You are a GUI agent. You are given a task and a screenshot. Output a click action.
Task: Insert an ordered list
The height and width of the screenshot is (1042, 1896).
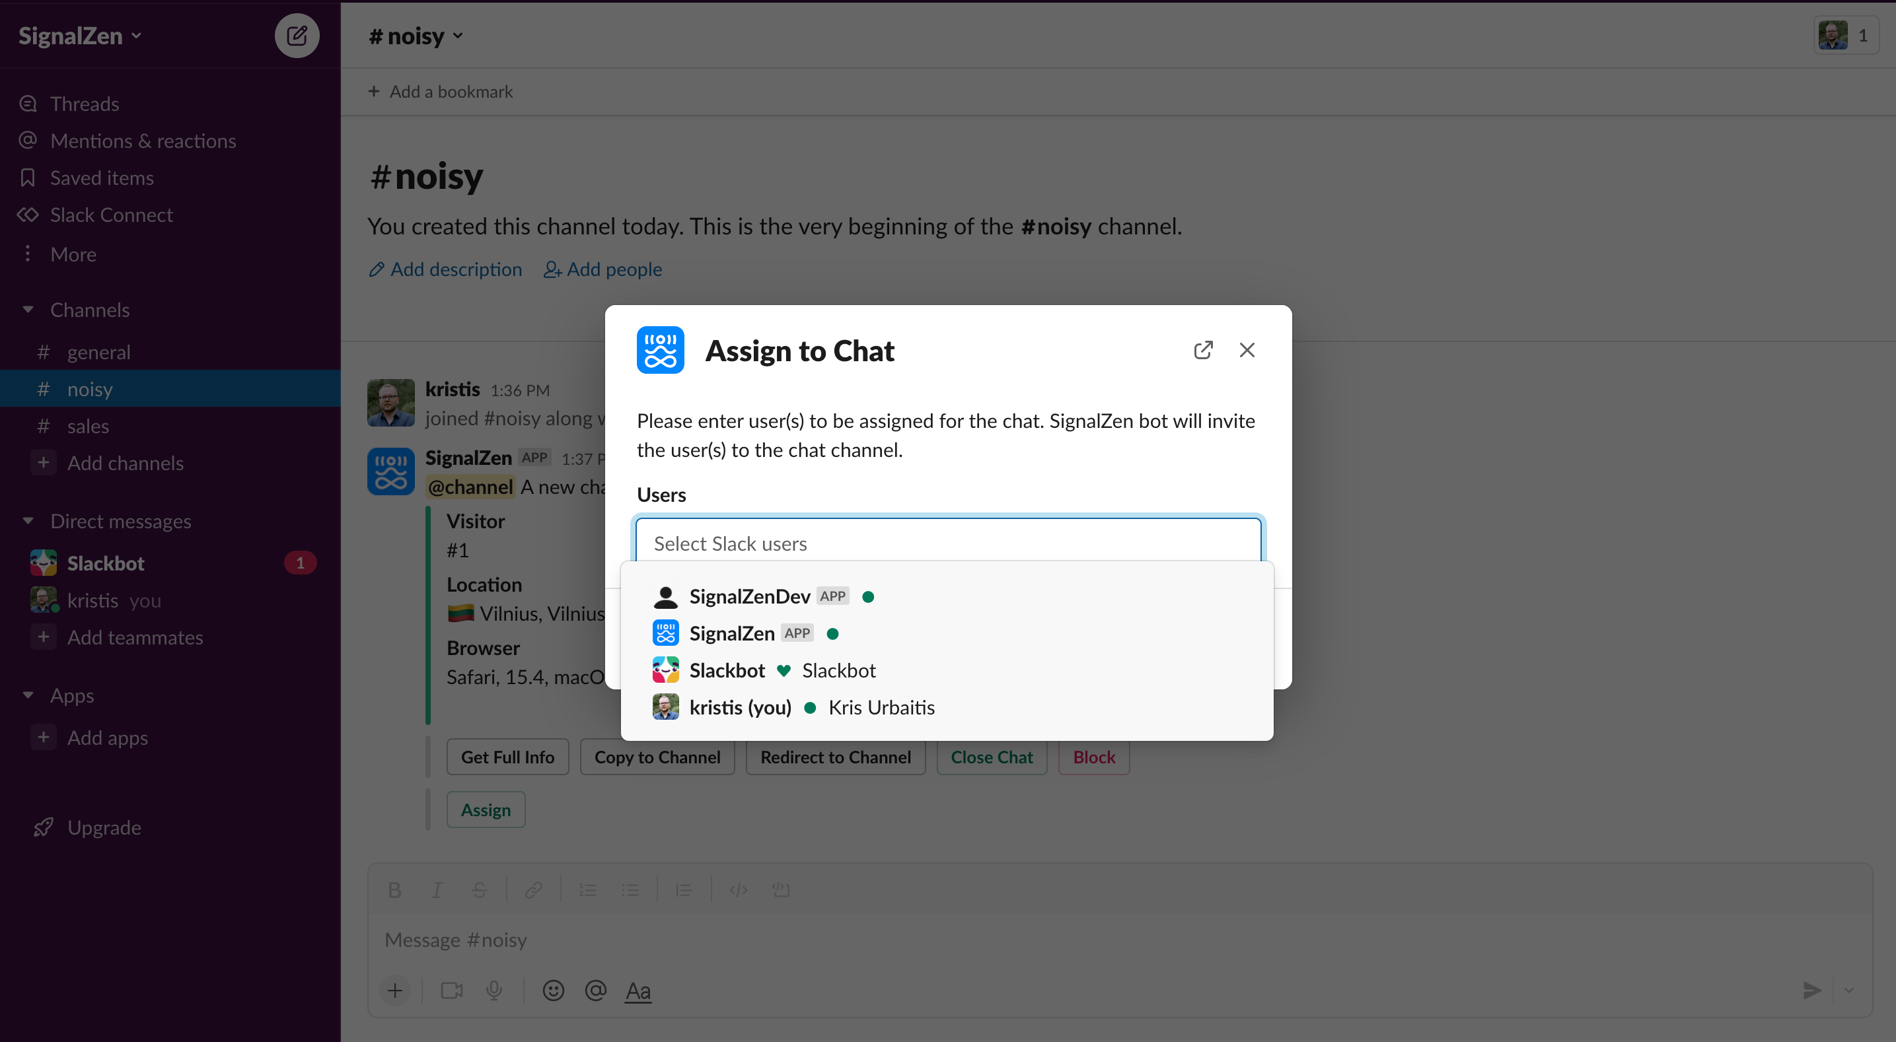click(587, 889)
